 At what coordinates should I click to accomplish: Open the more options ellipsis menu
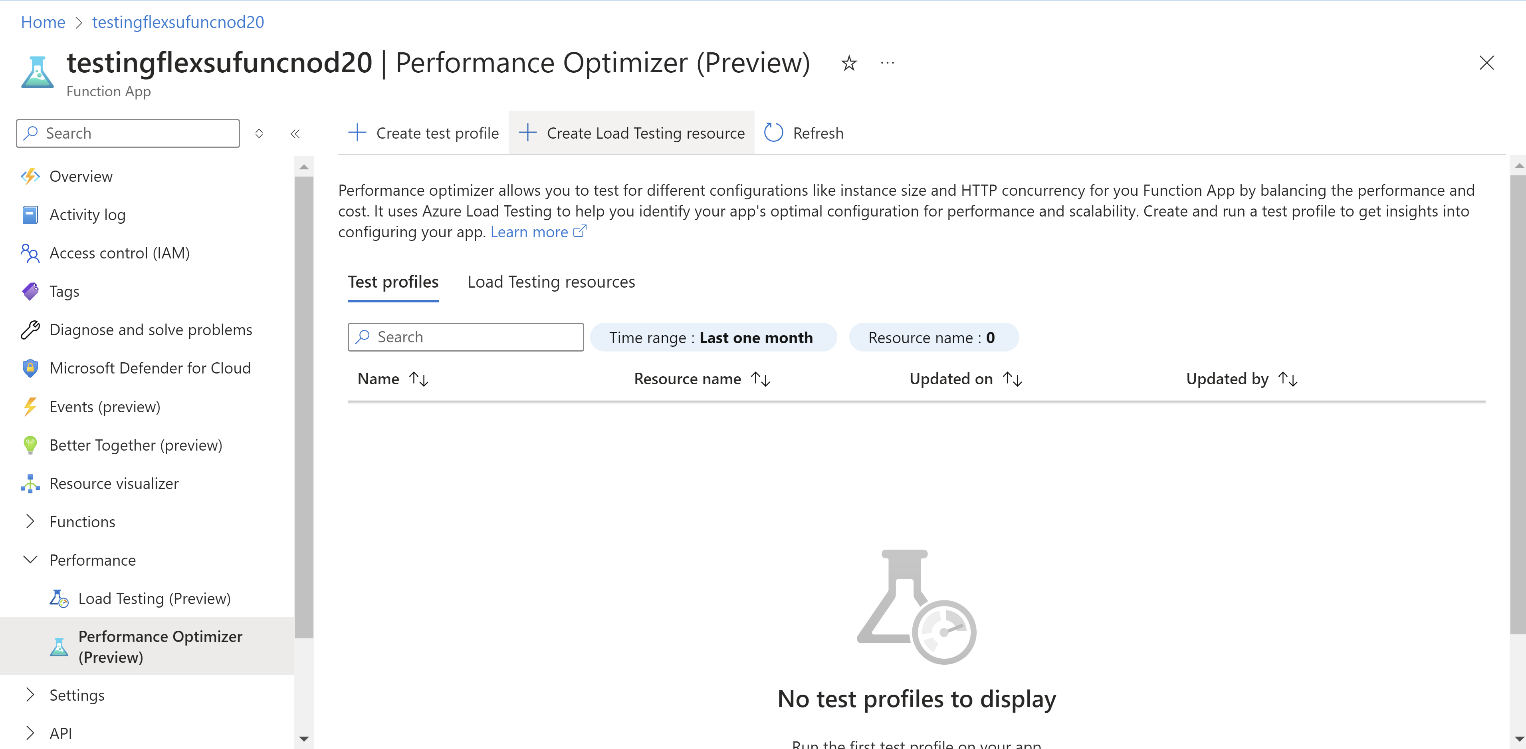887,63
